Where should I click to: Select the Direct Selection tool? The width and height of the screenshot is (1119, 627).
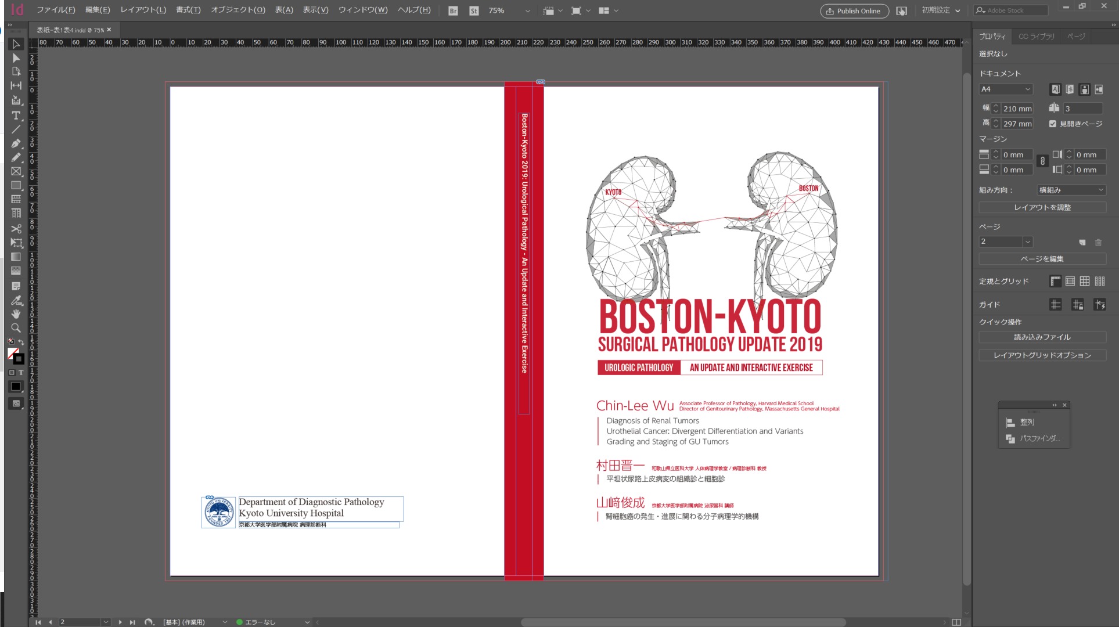pyautogui.click(x=16, y=58)
